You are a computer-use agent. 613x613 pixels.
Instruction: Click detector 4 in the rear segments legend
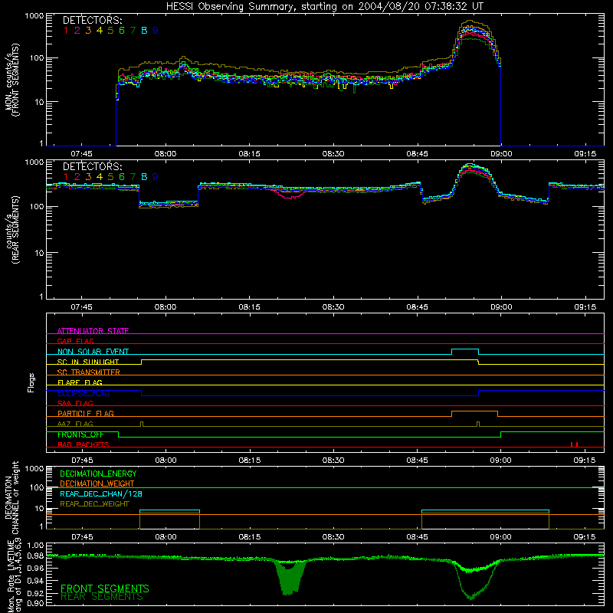coord(100,177)
